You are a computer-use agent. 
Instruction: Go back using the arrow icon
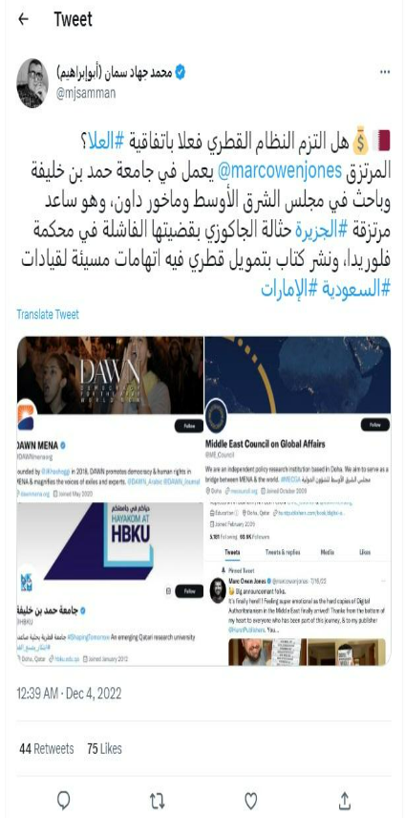coord(23,19)
